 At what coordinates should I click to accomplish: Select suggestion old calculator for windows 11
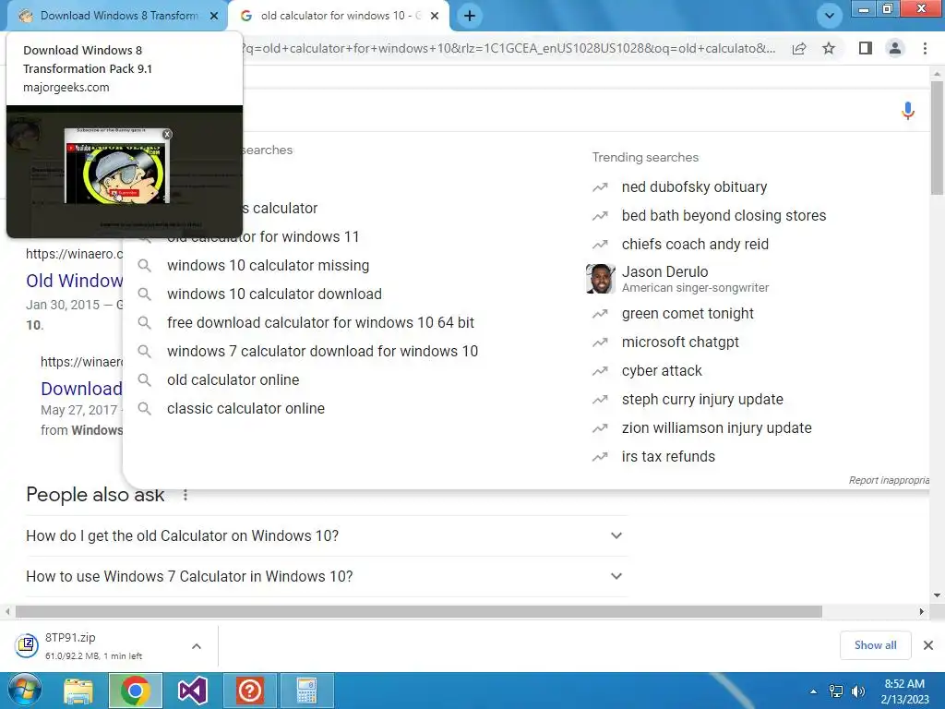[x=263, y=236]
